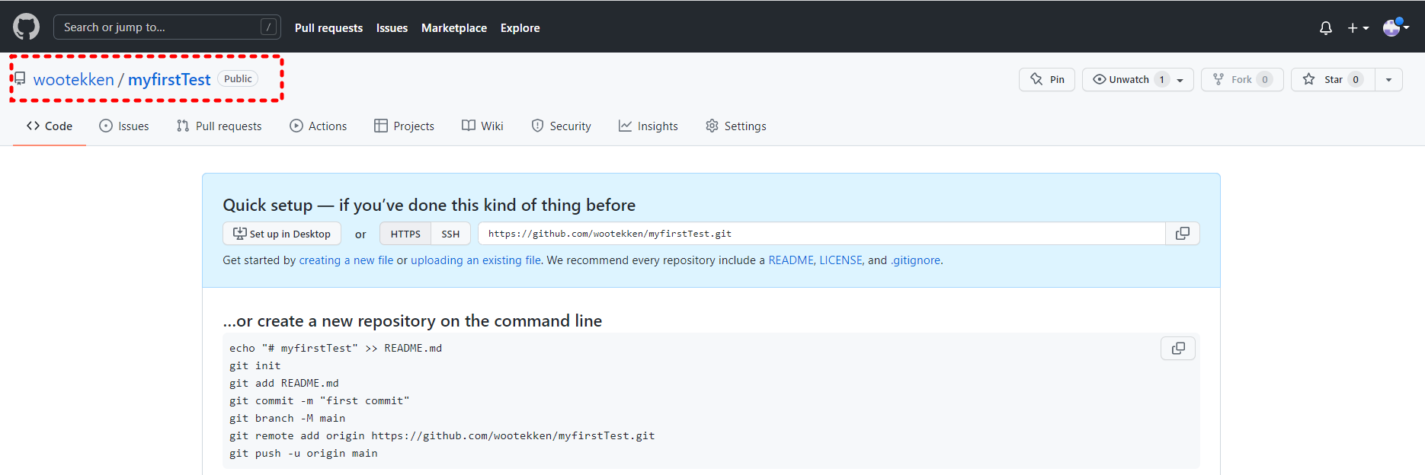Screen dimensions: 1425x475
Task: Expand the Unwatch dropdown caret
Action: click(x=1180, y=79)
